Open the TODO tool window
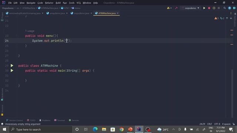Screen dimensions: 237x133 [31, 120]
